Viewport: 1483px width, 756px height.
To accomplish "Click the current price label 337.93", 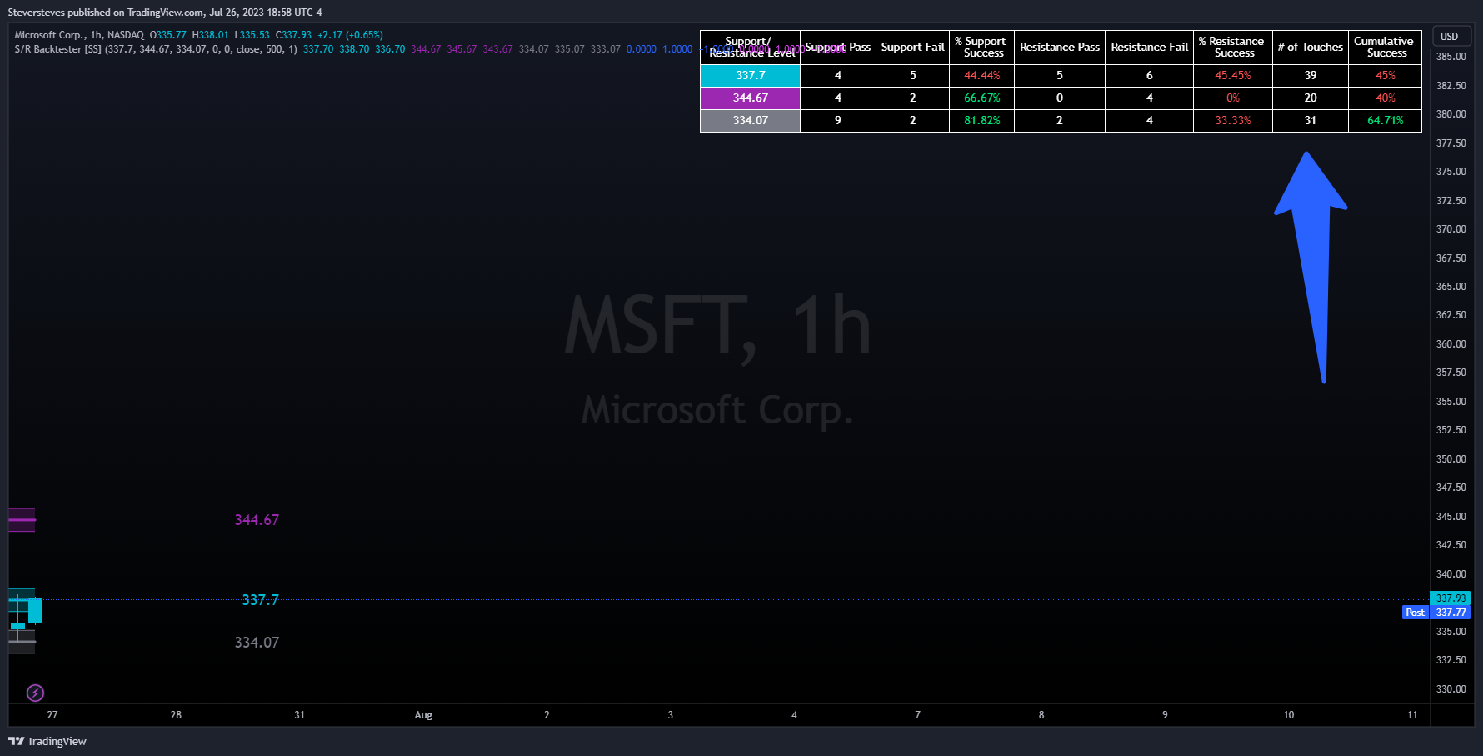I will [x=1451, y=598].
